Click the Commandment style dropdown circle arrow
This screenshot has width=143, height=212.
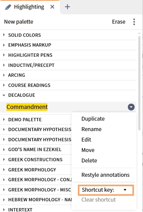point(131,107)
